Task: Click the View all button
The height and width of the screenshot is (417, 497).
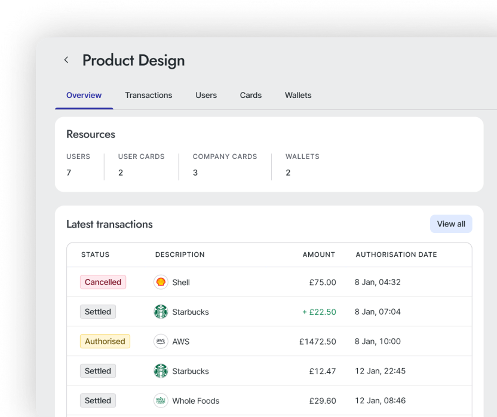Action: (451, 223)
